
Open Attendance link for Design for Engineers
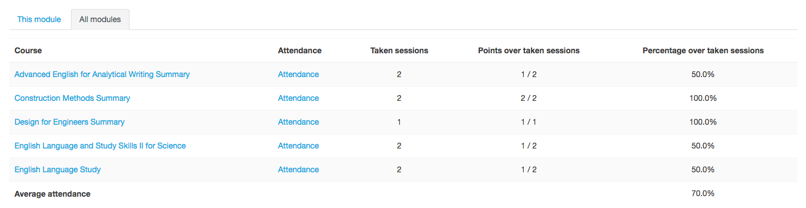(298, 122)
